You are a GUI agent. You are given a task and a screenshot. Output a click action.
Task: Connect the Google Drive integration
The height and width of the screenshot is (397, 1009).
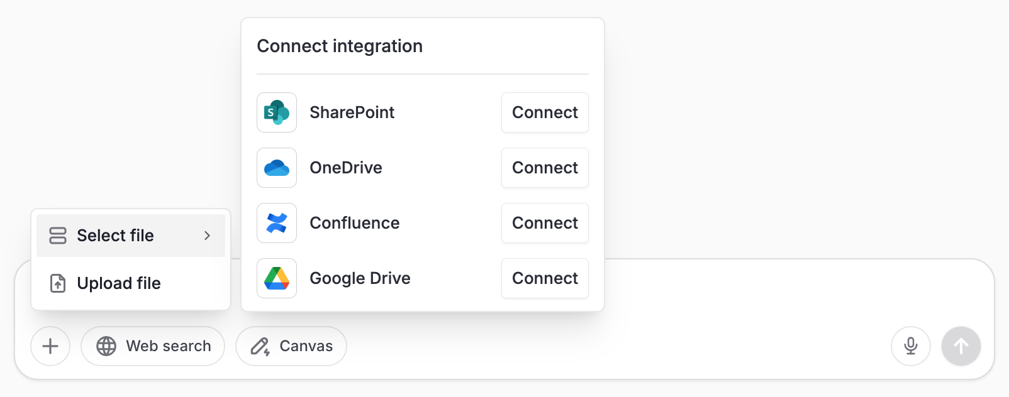(x=545, y=278)
